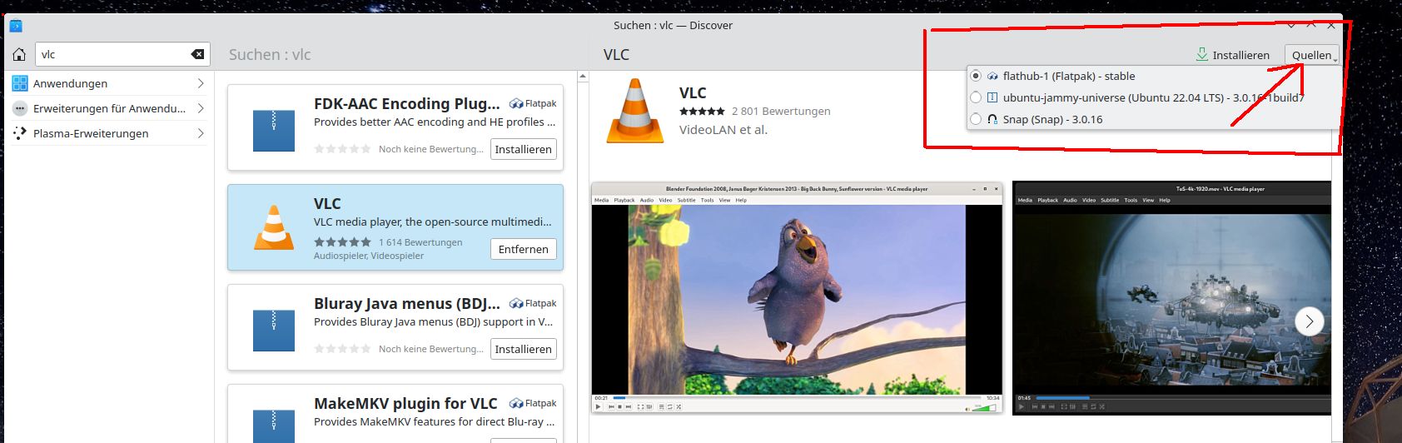Click the five-star rating under VLC title
This screenshot has width=1402, height=443.
702,111
